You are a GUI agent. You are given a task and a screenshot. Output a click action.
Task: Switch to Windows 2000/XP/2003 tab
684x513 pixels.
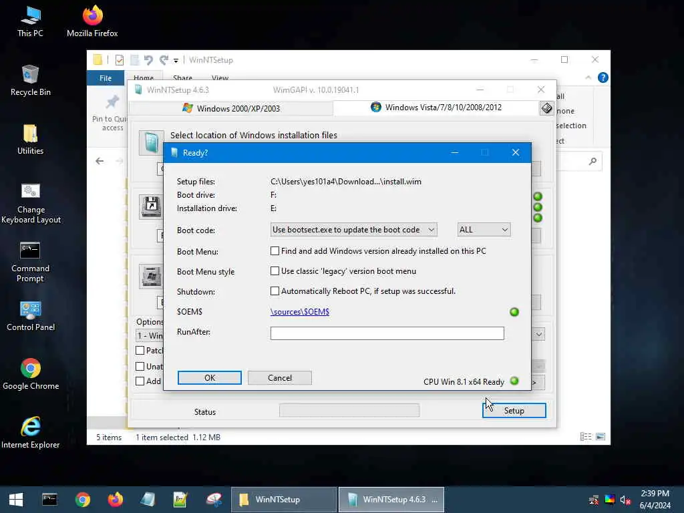click(x=231, y=108)
